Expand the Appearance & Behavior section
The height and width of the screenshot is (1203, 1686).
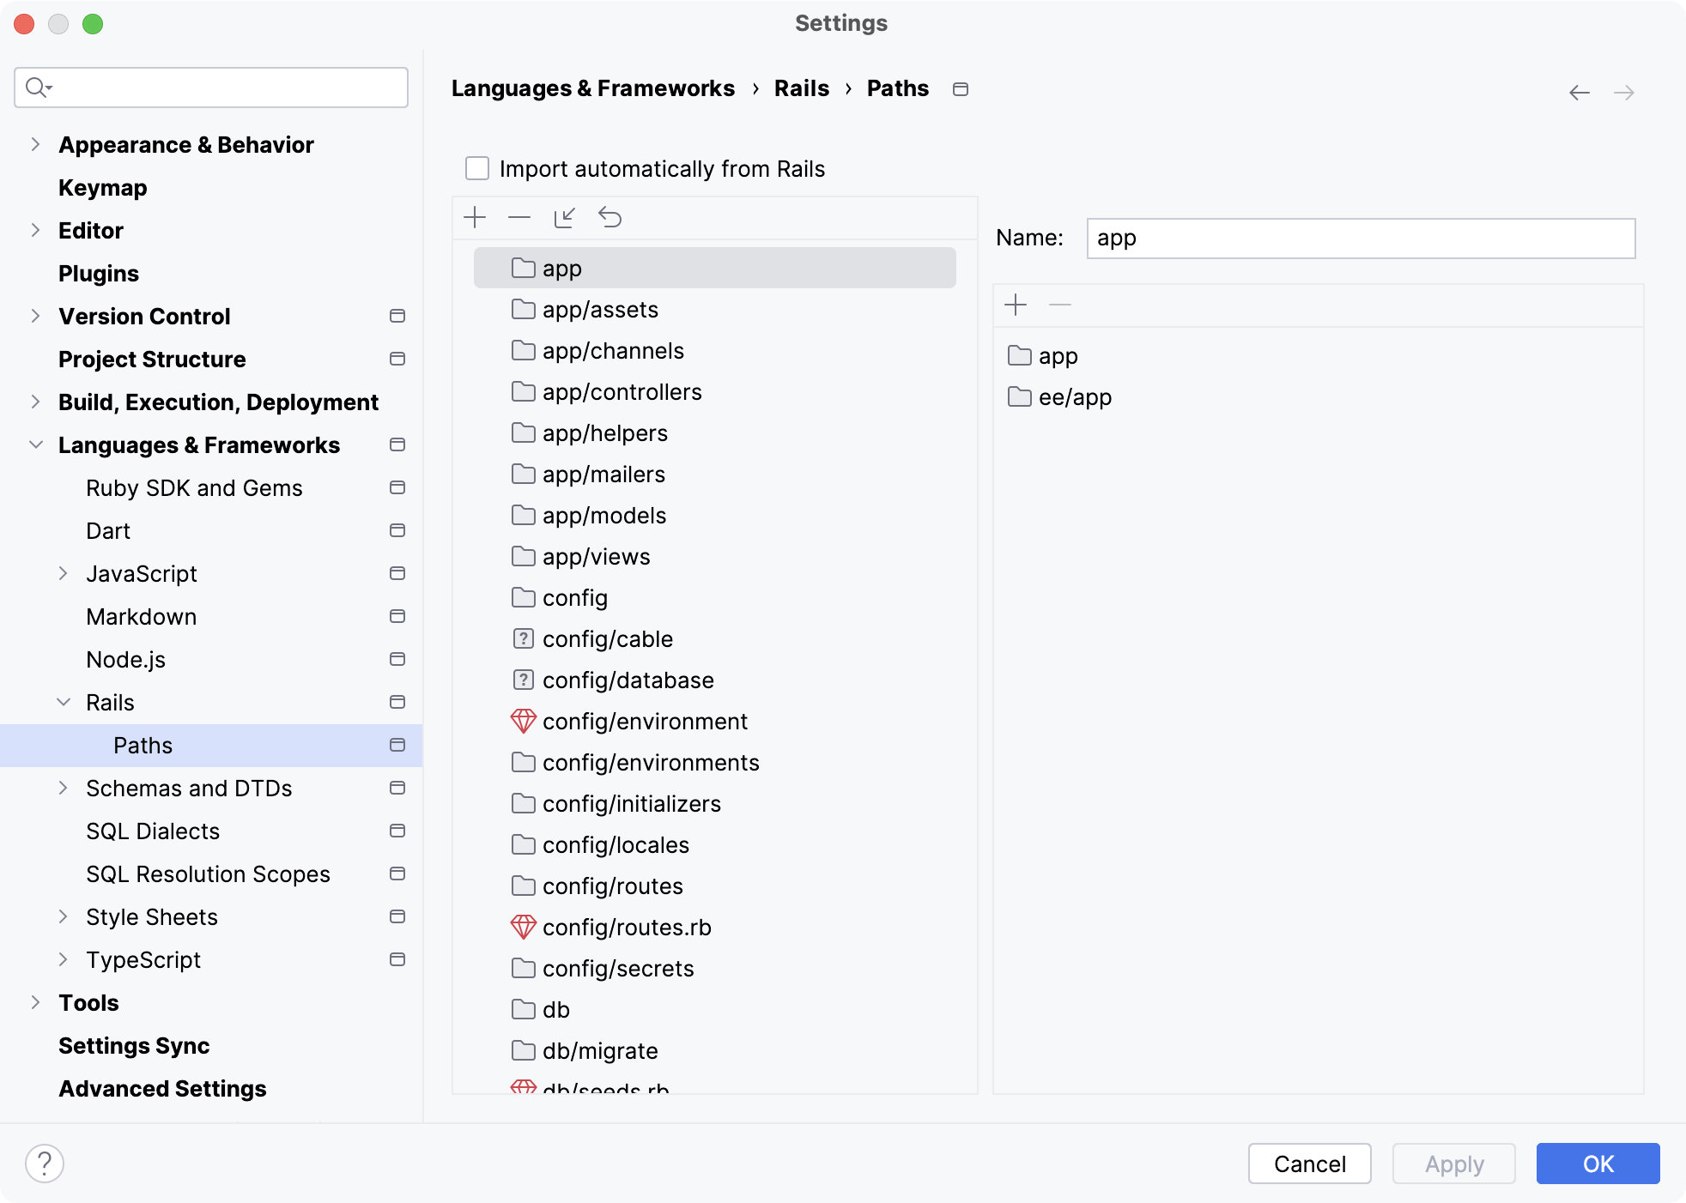pos(35,144)
